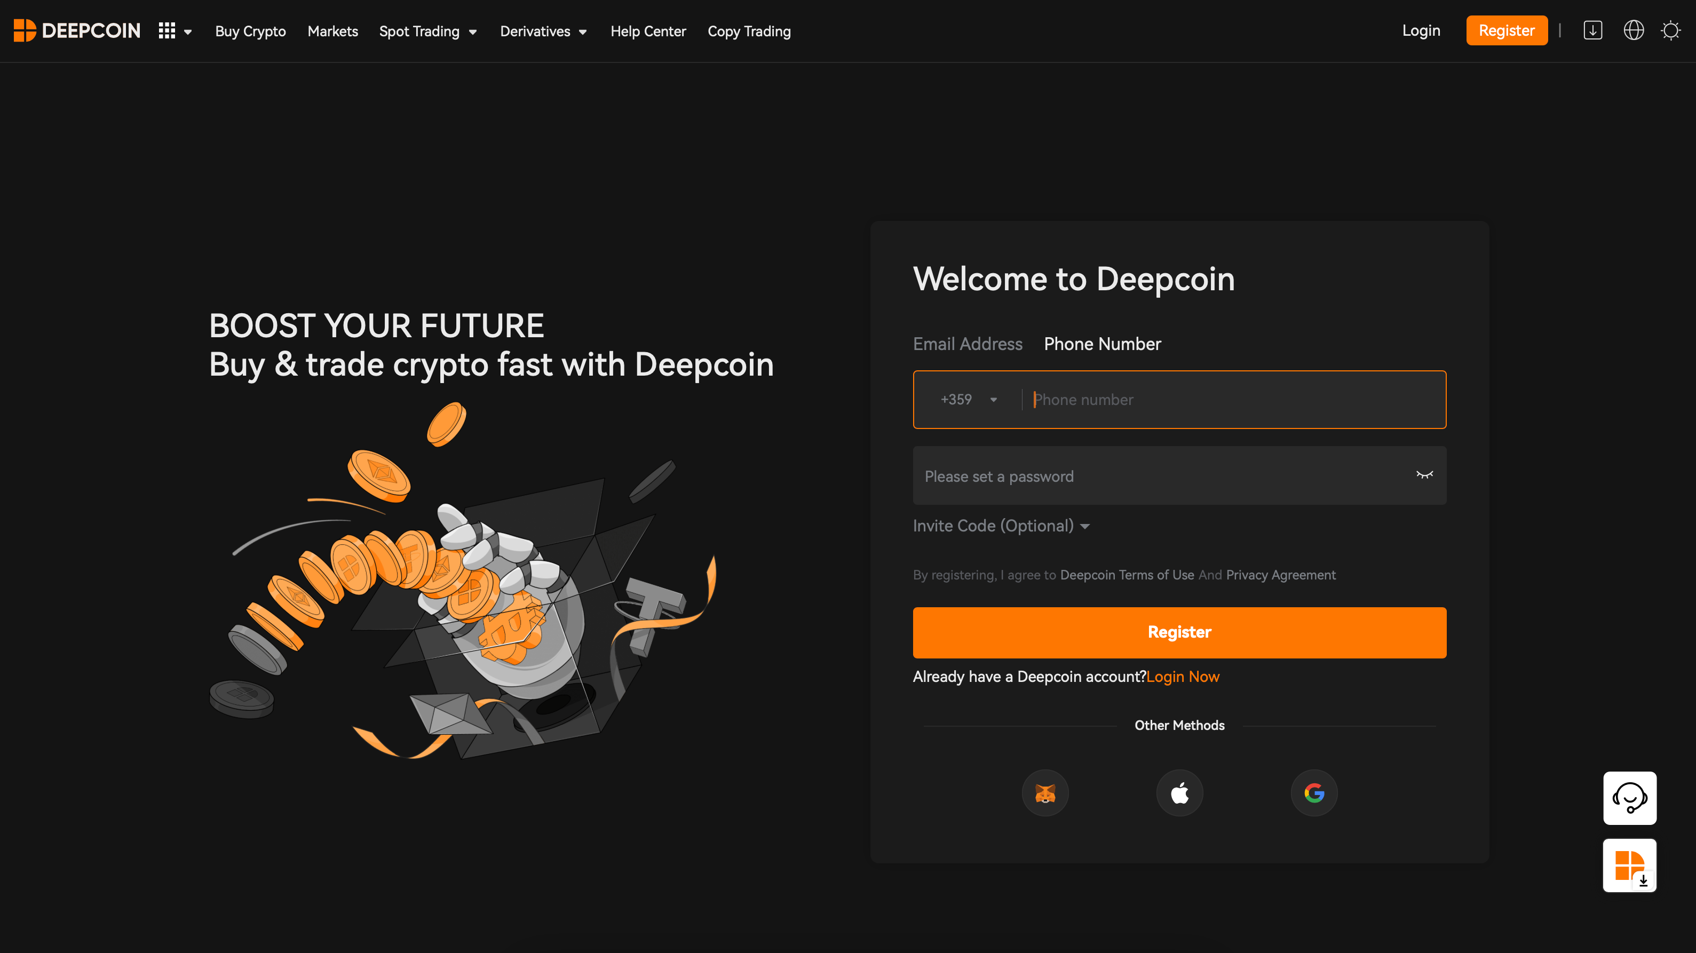Open +359 country code selector

[969, 400]
